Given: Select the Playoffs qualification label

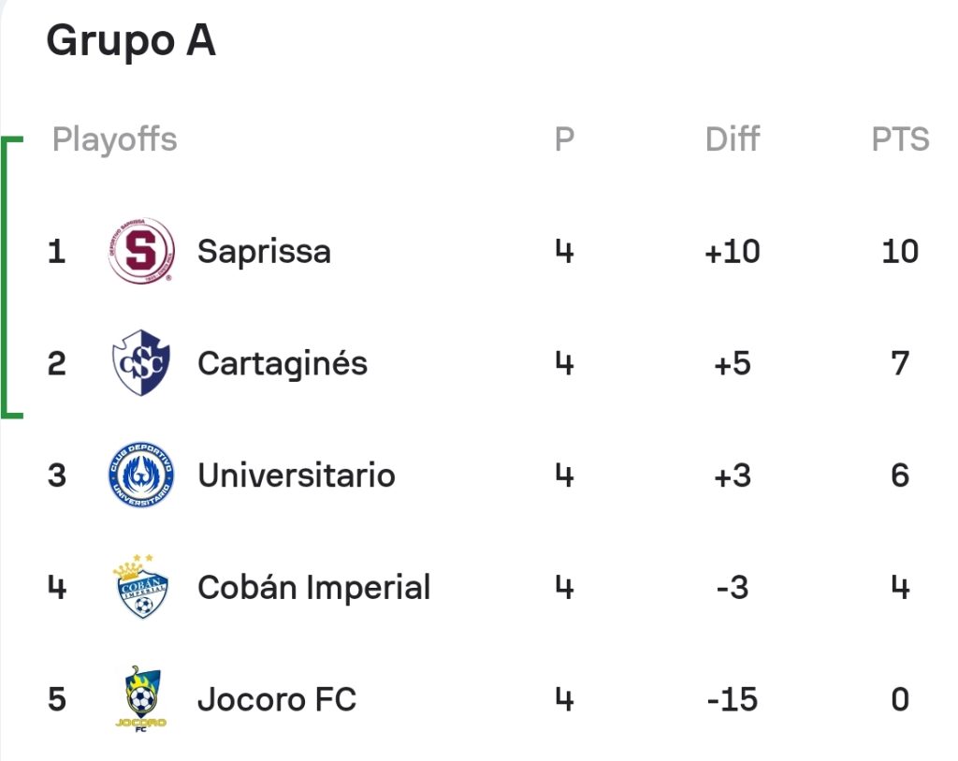Looking at the screenshot, I should 114,140.
